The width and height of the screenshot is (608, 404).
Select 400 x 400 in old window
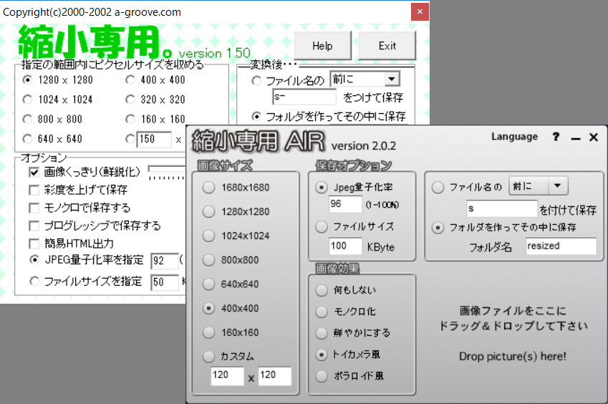coord(130,80)
